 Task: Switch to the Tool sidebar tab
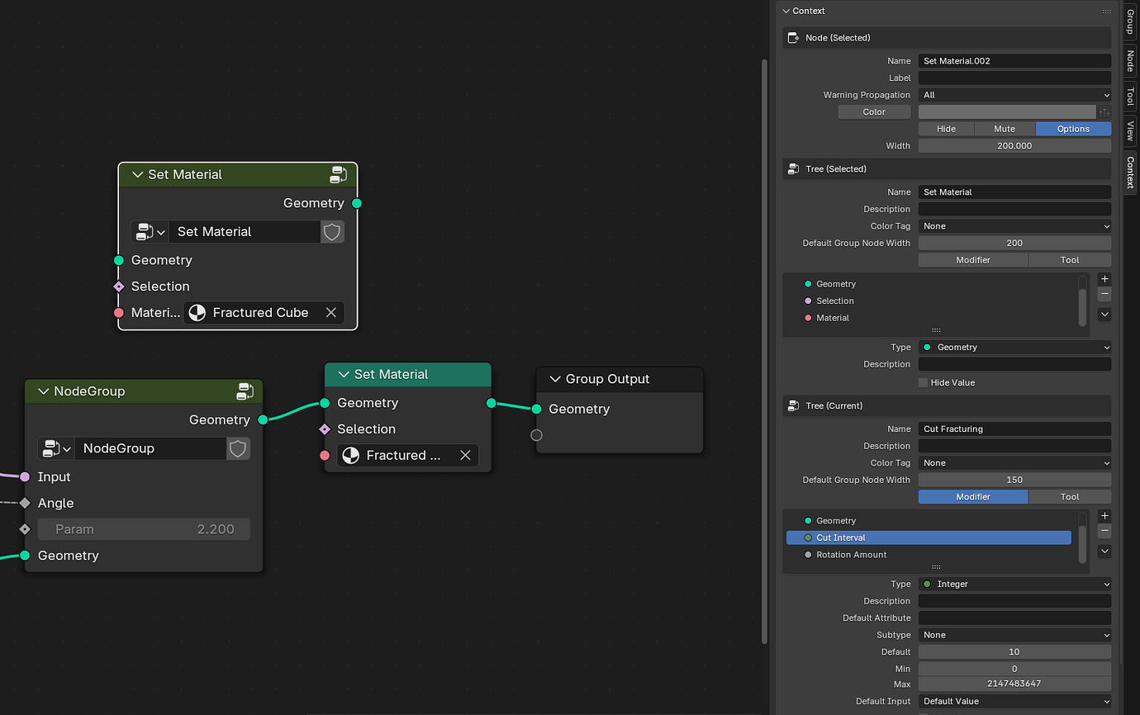click(x=1129, y=96)
